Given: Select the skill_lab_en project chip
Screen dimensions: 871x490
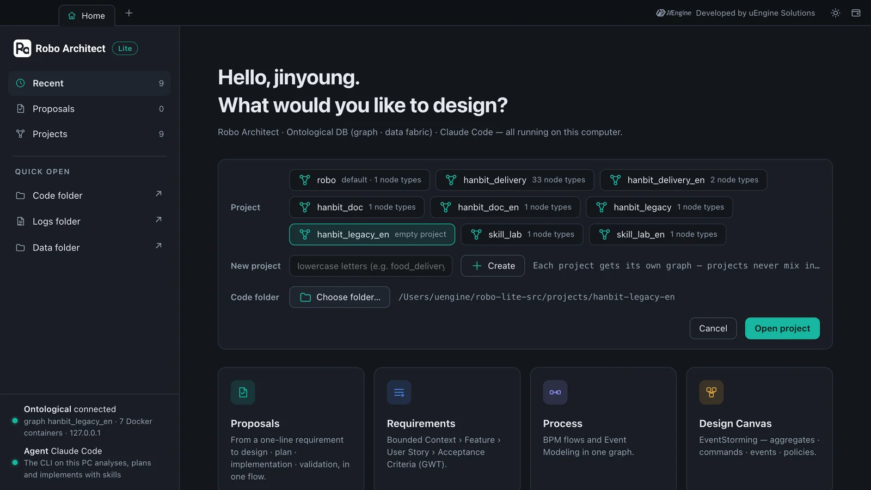Looking at the screenshot, I should click(x=657, y=234).
